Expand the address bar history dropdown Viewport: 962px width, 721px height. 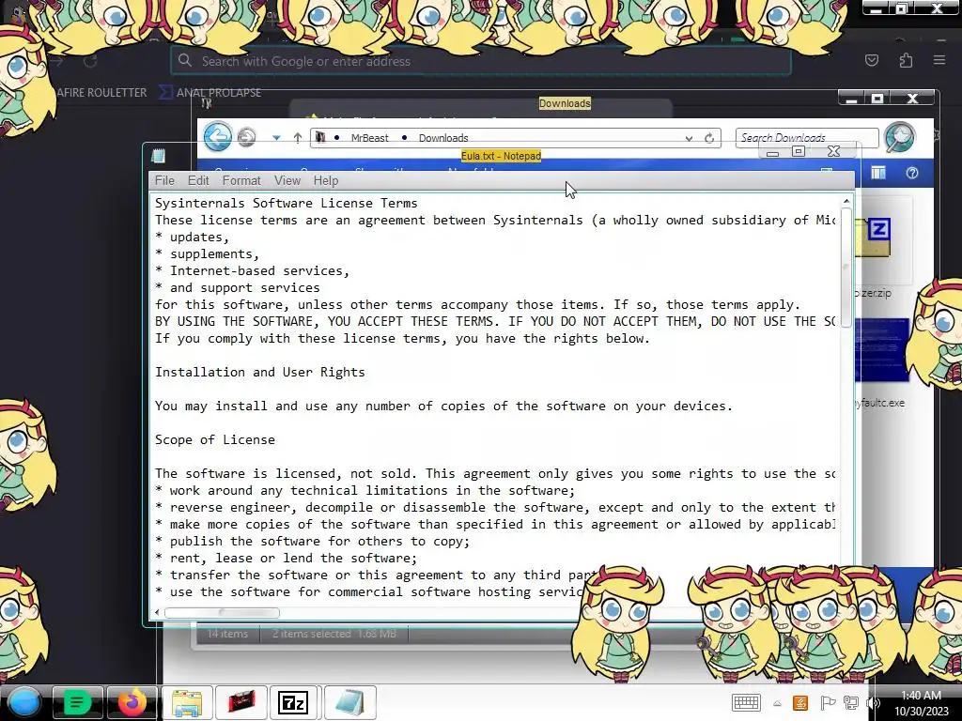point(689,139)
